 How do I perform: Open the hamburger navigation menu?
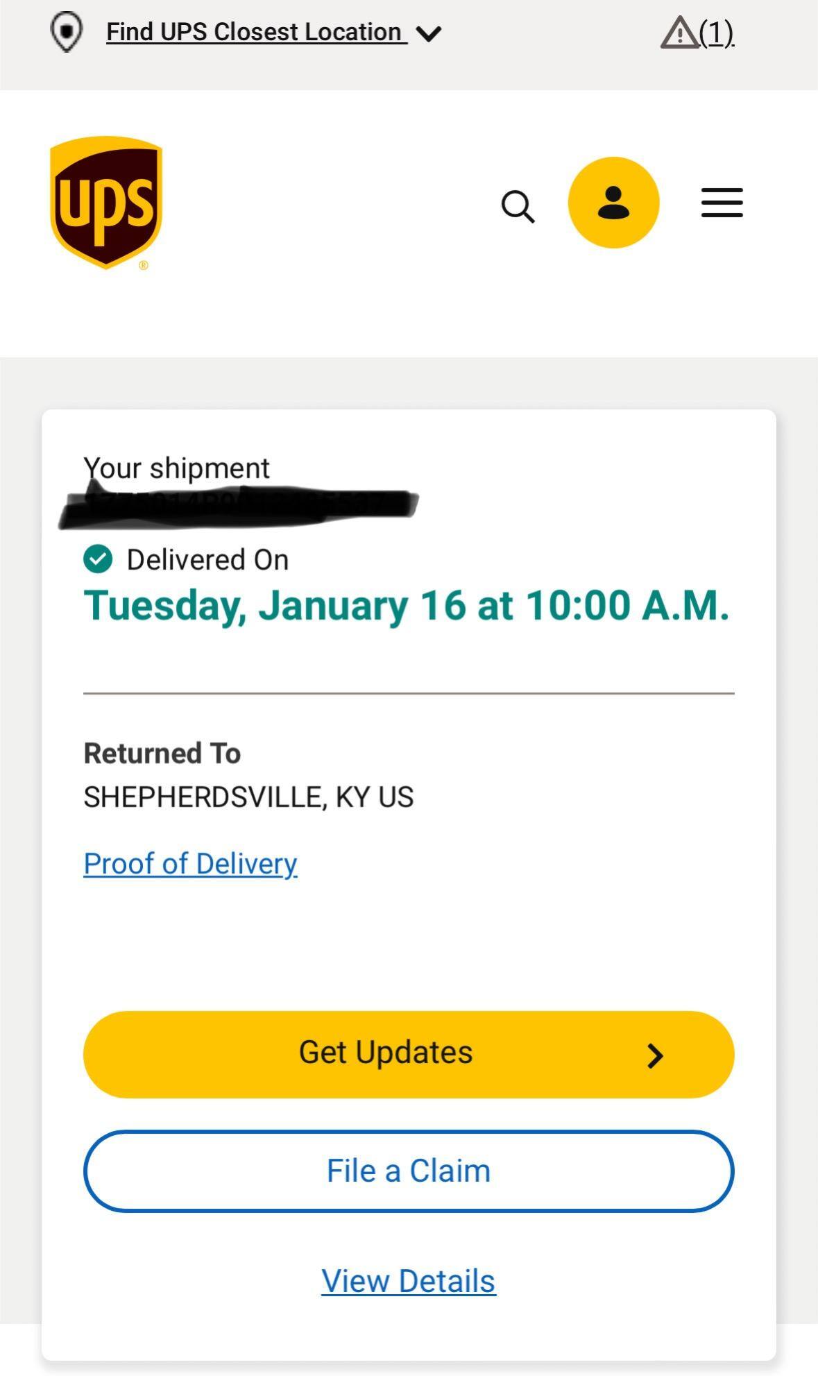[722, 203]
